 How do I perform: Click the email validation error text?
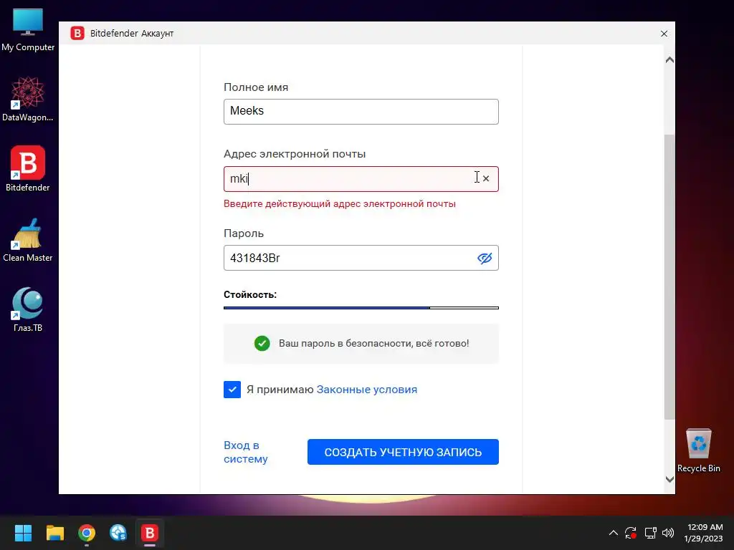click(x=339, y=204)
